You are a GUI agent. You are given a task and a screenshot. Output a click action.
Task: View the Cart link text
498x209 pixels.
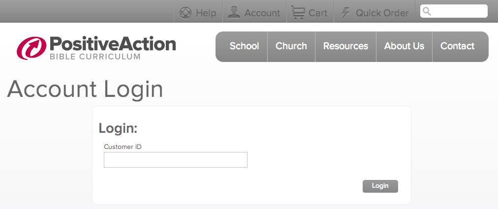(x=317, y=13)
